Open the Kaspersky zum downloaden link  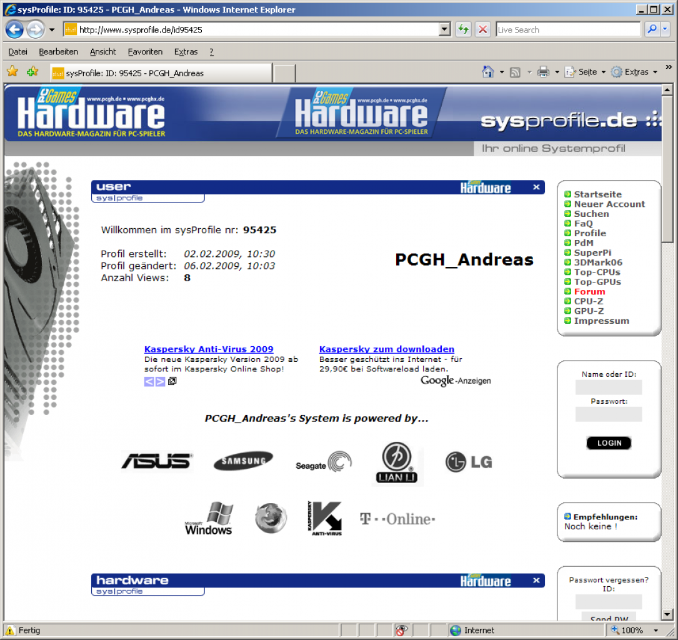[387, 349]
